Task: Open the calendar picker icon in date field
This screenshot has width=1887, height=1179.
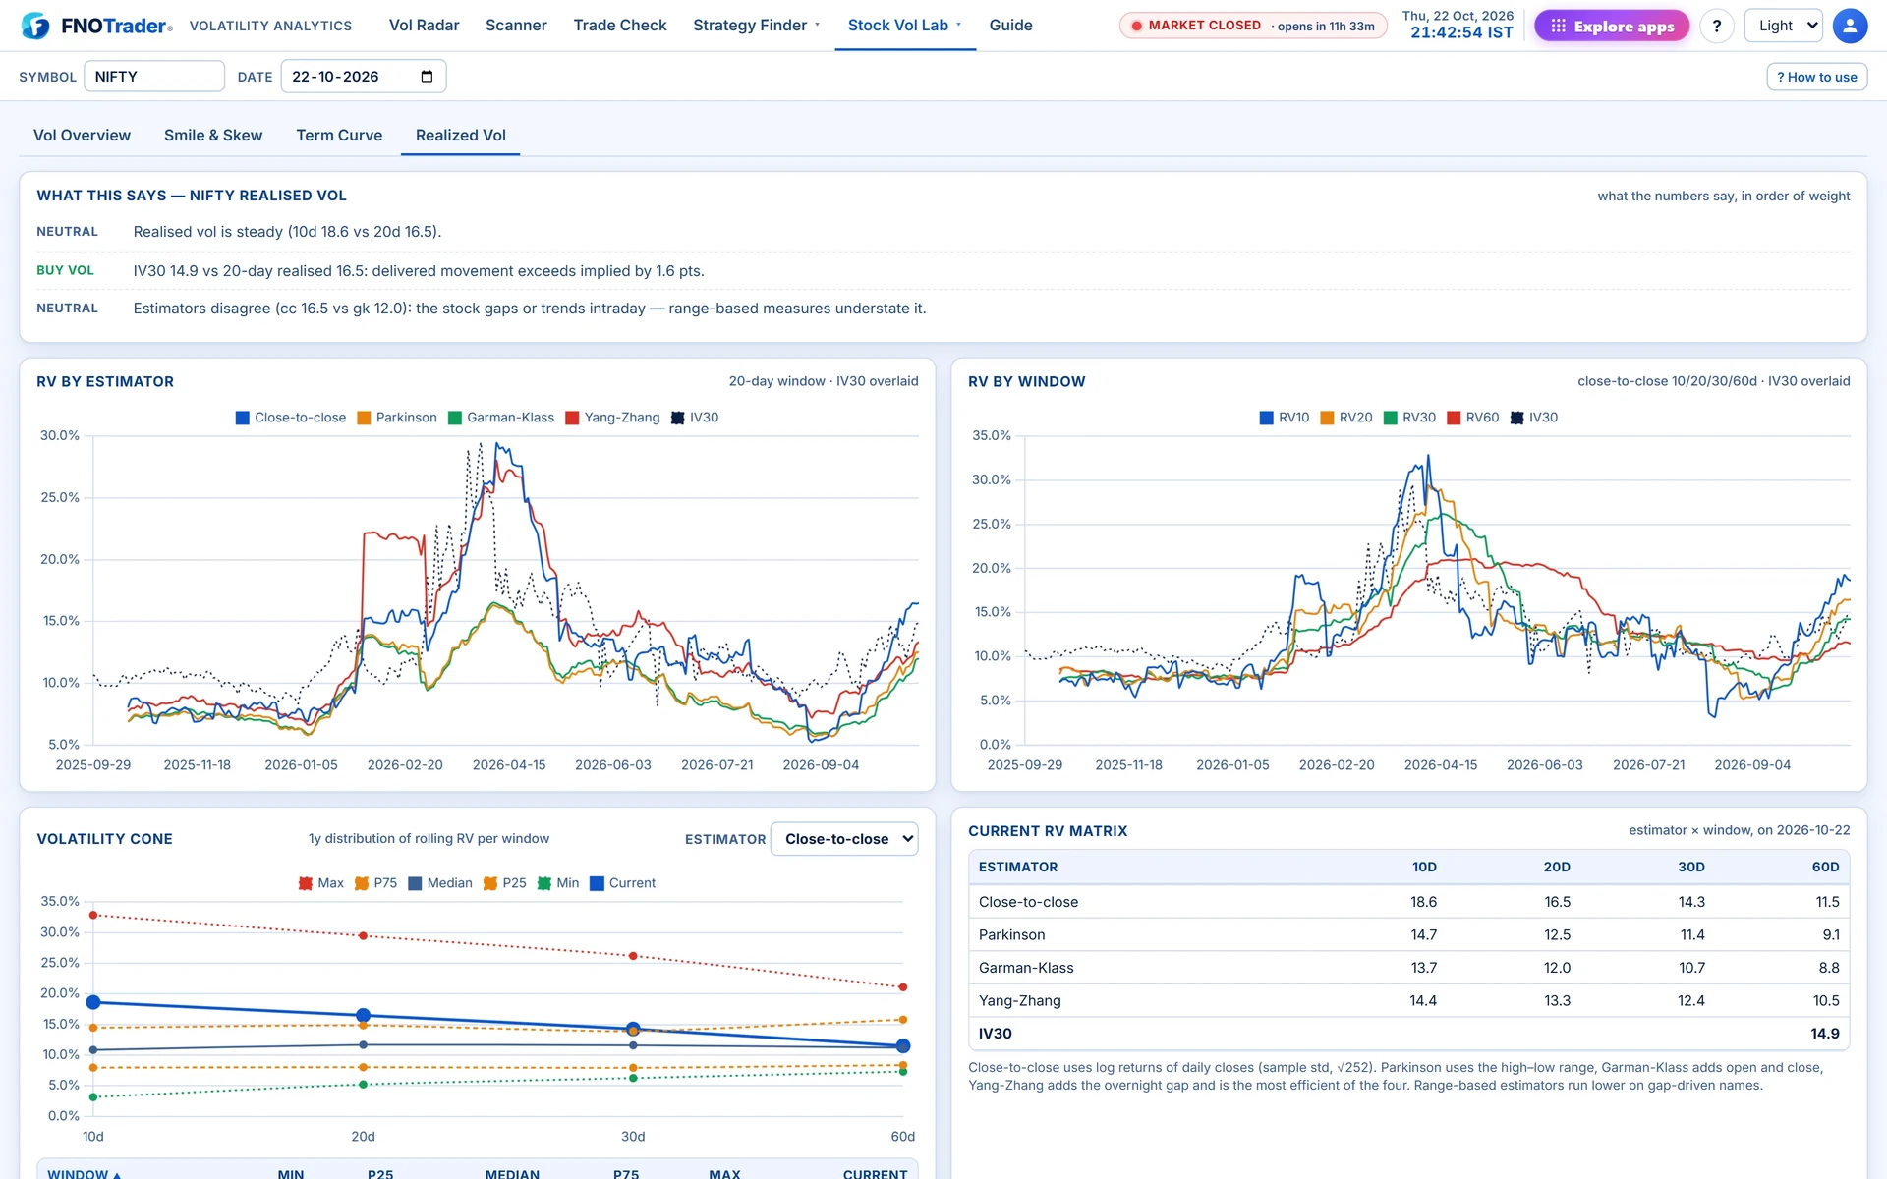Action: (427, 77)
